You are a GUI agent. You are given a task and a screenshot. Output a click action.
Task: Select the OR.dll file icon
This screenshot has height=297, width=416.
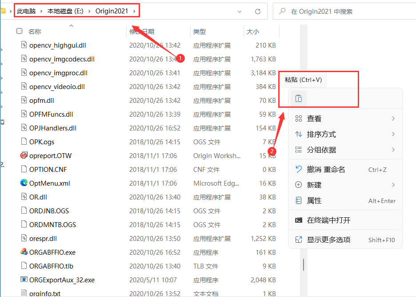(24, 196)
